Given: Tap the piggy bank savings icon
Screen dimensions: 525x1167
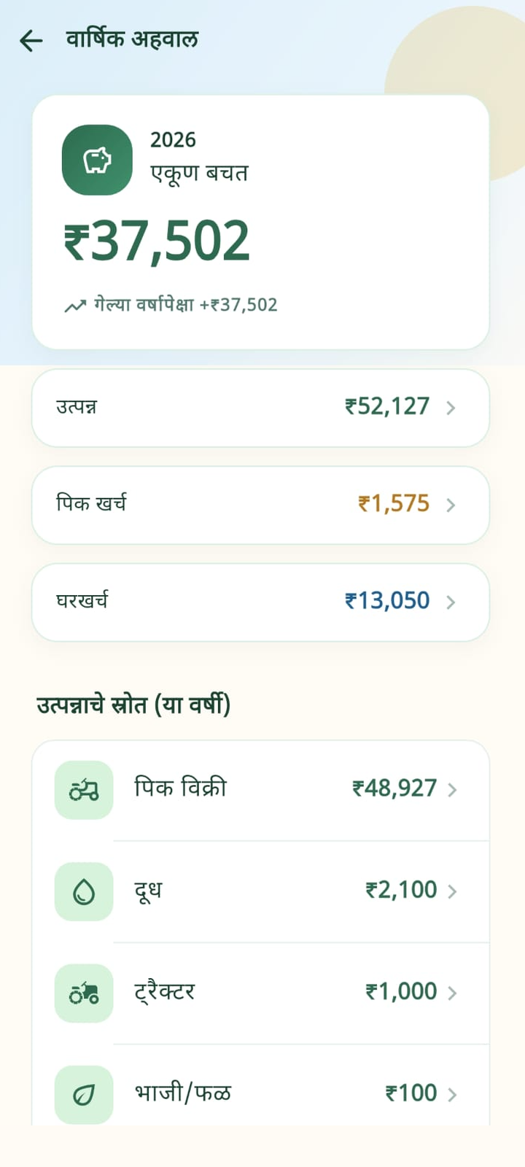Looking at the screenshot, I should pos(97,160).
